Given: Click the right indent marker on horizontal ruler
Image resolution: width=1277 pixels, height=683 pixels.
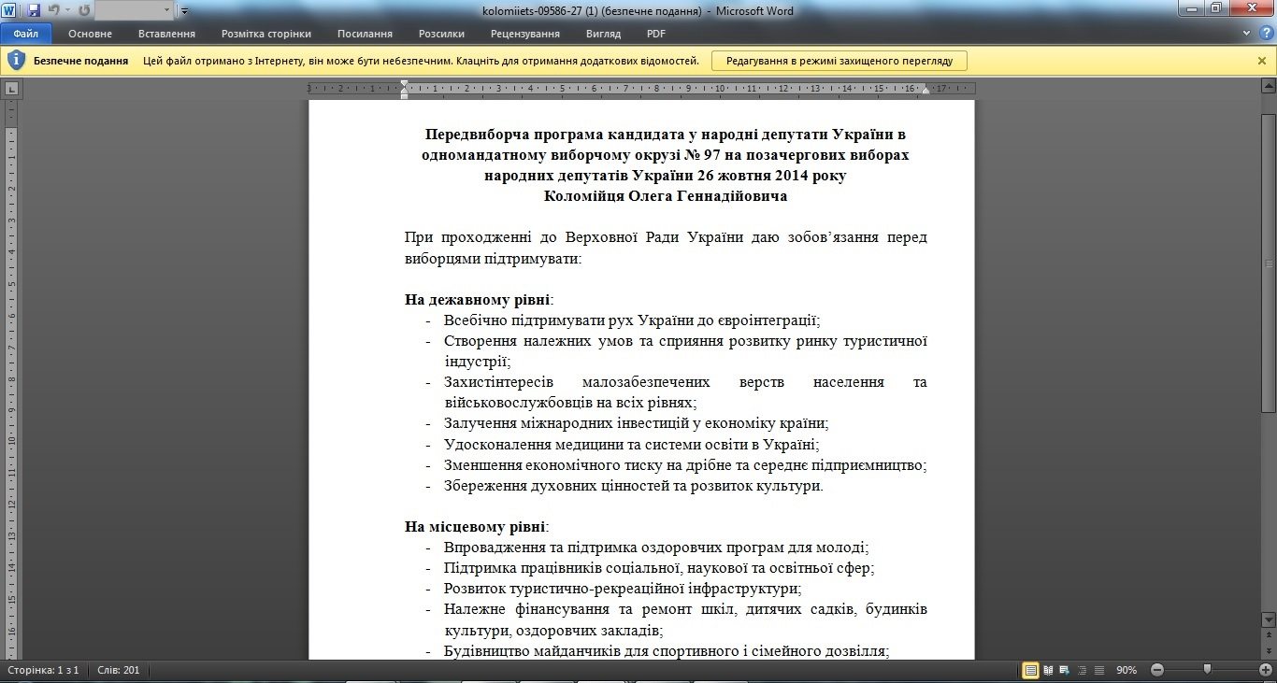Looking at the screenshot, I should click(x=925, y=92).
